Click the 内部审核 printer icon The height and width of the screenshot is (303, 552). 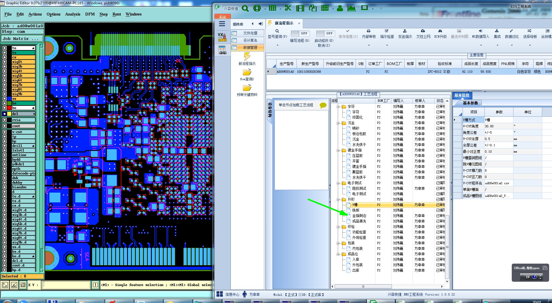click(369, 31)
